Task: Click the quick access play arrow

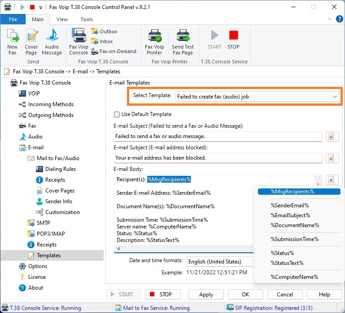Action: coord(22,7)
